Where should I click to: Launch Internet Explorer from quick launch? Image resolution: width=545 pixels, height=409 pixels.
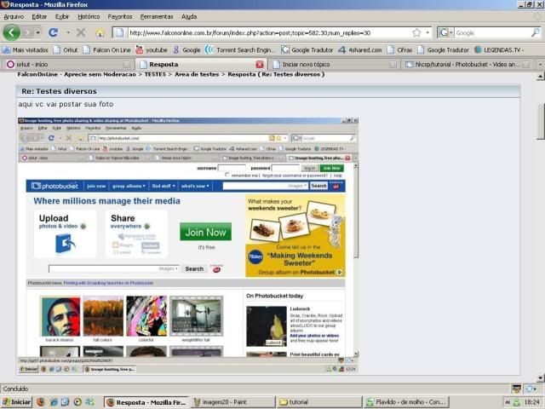click(x=53, y=402)
